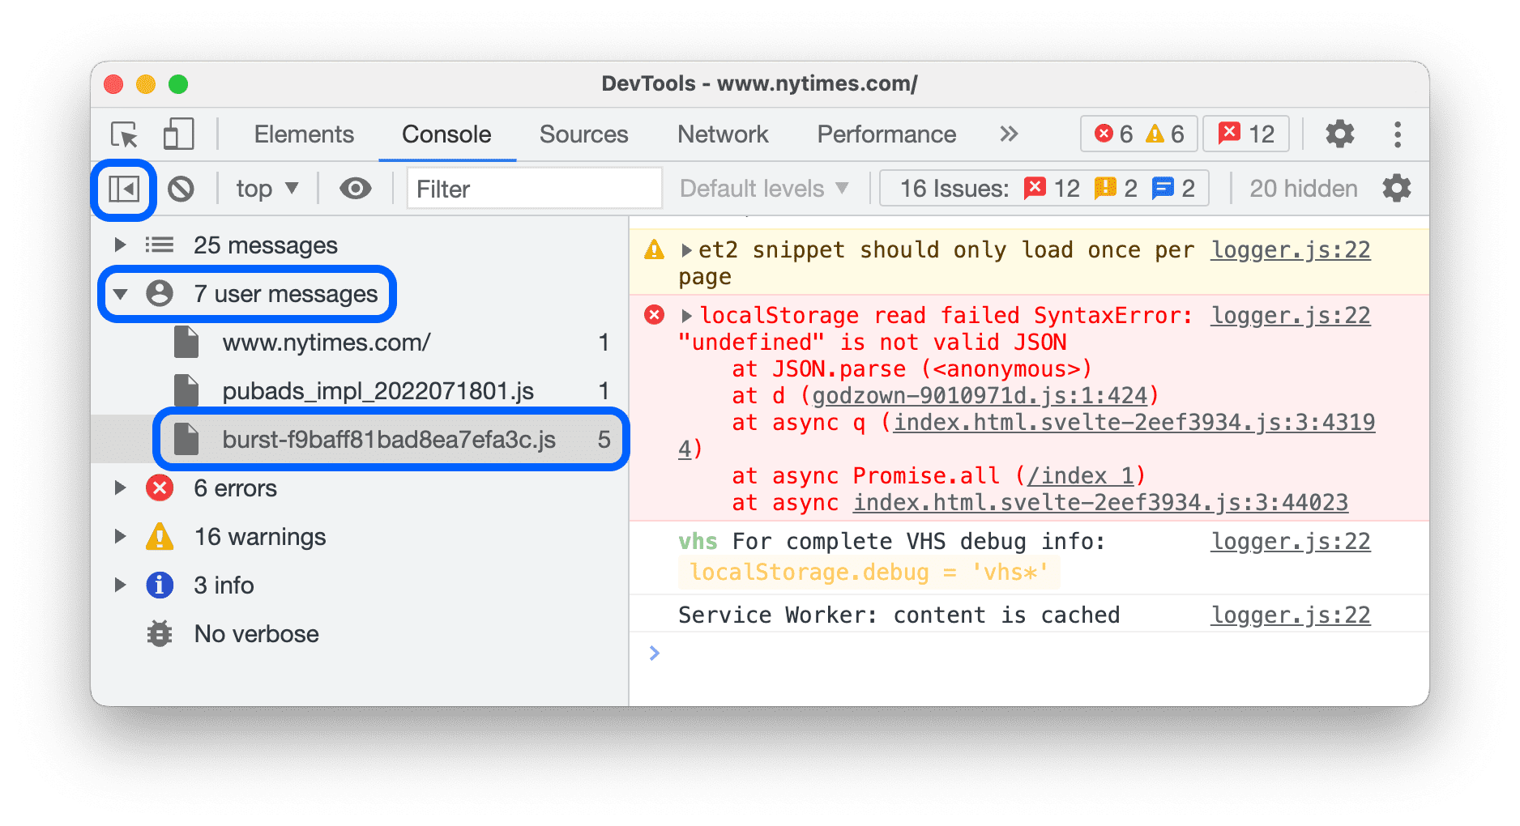Open DevTools settings gear icon
Screen dimensions: 1520x826
tap(1339, 134)
